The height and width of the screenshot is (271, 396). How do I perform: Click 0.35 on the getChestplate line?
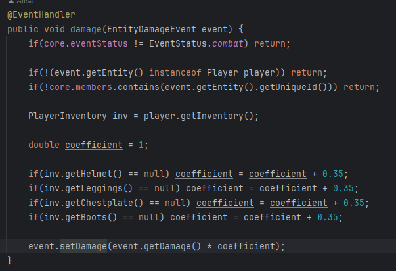[x=354, y=203]
